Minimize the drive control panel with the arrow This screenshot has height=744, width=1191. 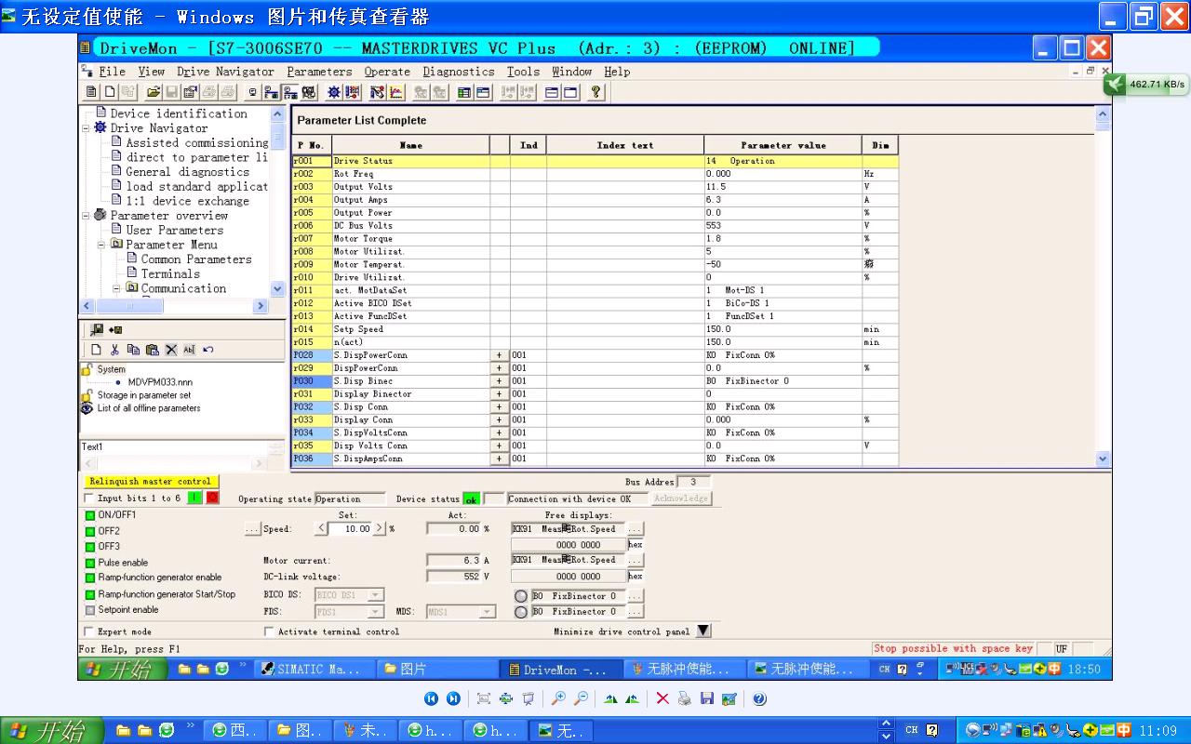point(703,631)
